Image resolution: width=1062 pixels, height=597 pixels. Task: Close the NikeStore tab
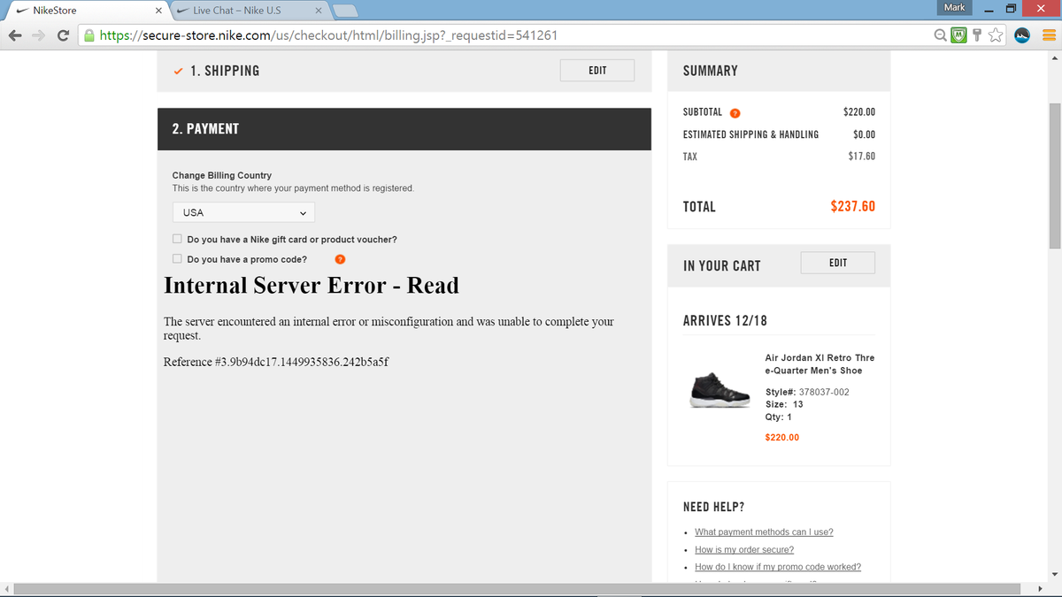coord(157,11)
